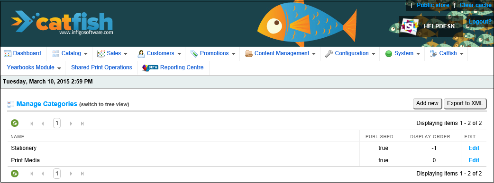
Task: Edit the Stationery category
Action: [x=474, y=148]
